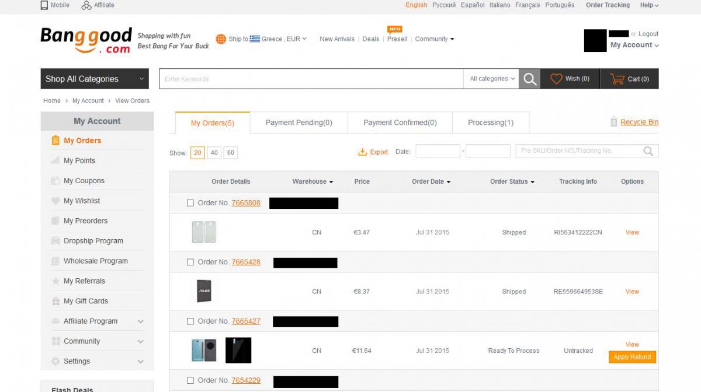The width and height of the screenshot is (701, 392).
Task: Click My Orders clipboard icon in sidebar
Action: click(x=55, y=141)
